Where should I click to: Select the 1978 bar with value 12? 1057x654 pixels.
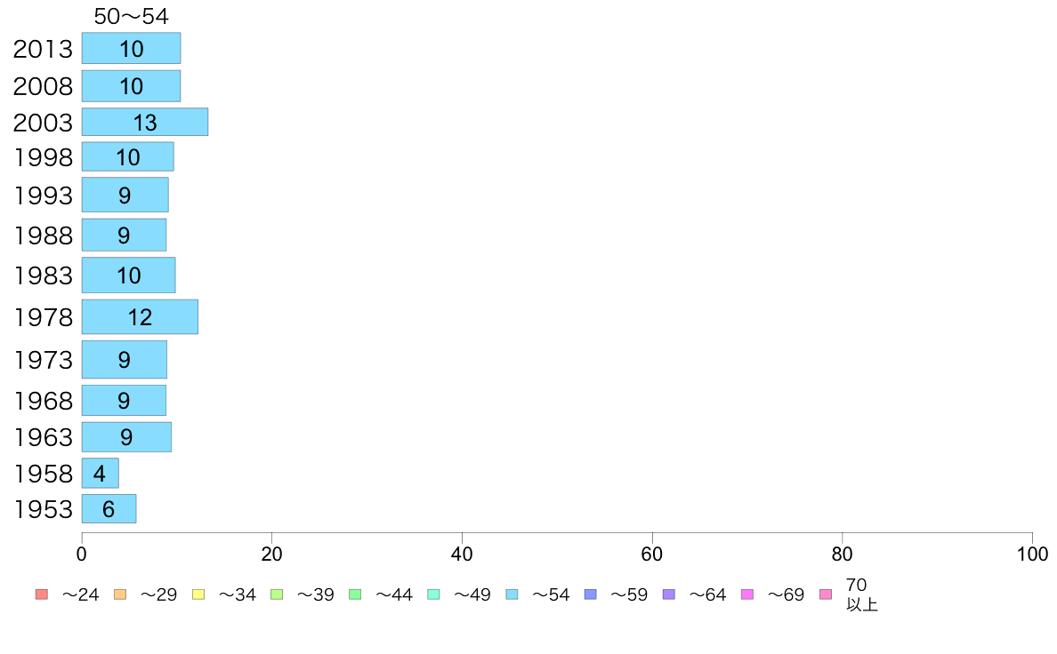point(140,317)
